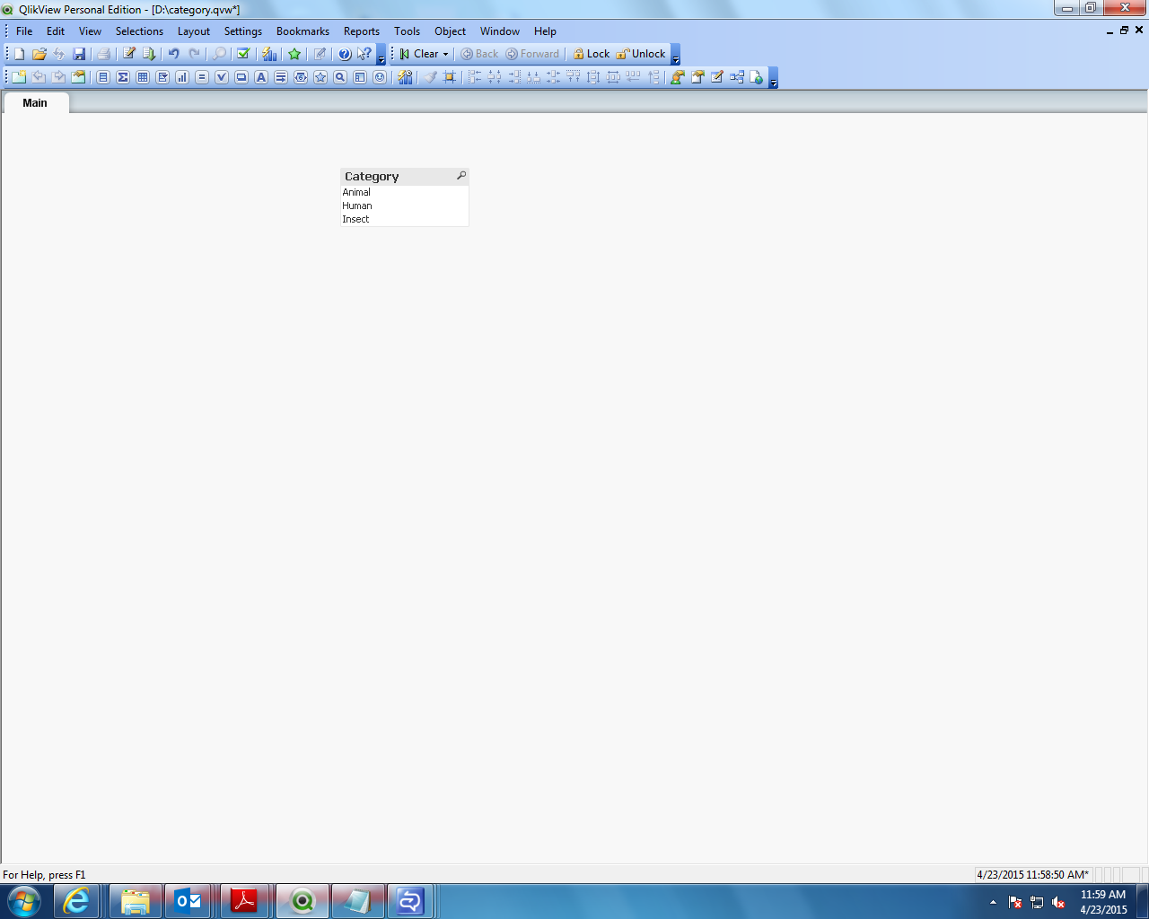
Task: Expand the Clear dropdown arrow
Action: 445,54
